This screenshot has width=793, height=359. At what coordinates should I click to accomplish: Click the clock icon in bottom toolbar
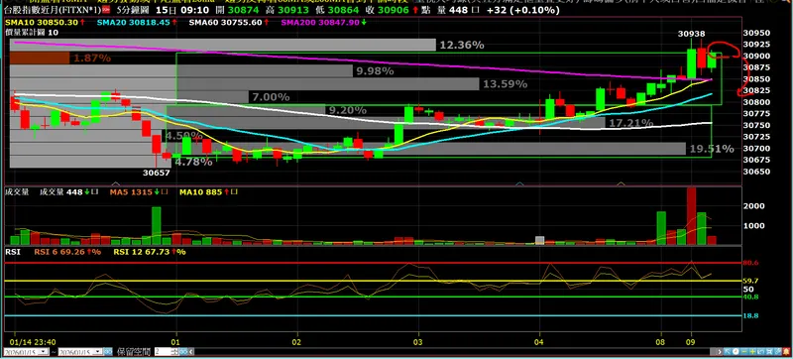tap(736, 352)
